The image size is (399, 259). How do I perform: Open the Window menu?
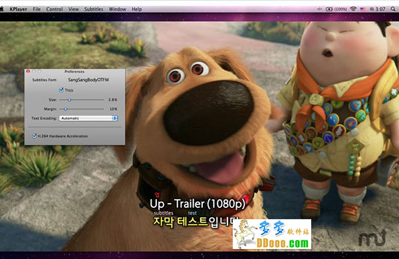117,9
